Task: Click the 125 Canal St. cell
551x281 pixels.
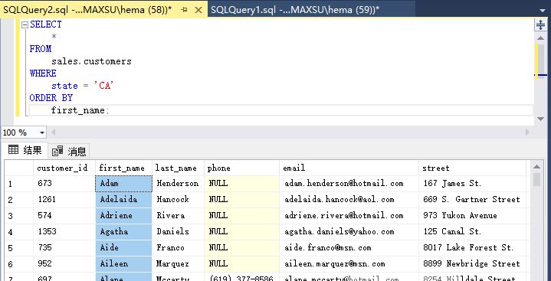Action: 472,231
